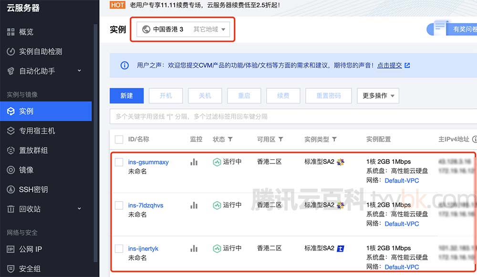
Task: Click the SSH密钥 key icon
Action: tap(10, 189)
